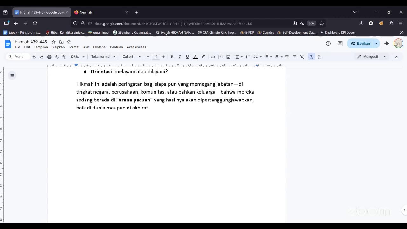Open the highlight color picker
The image size is (407, 229).
pos(203,57)
